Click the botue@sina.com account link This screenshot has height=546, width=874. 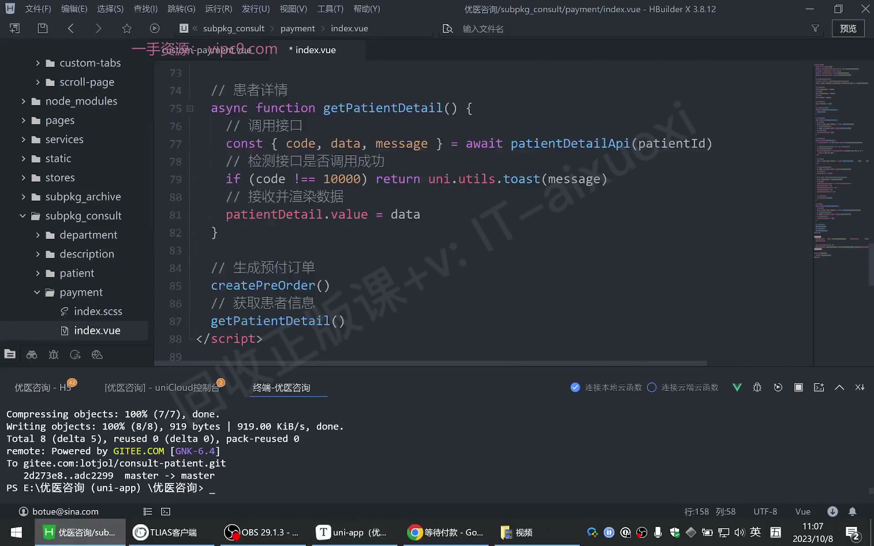click(x=65, y=511)
